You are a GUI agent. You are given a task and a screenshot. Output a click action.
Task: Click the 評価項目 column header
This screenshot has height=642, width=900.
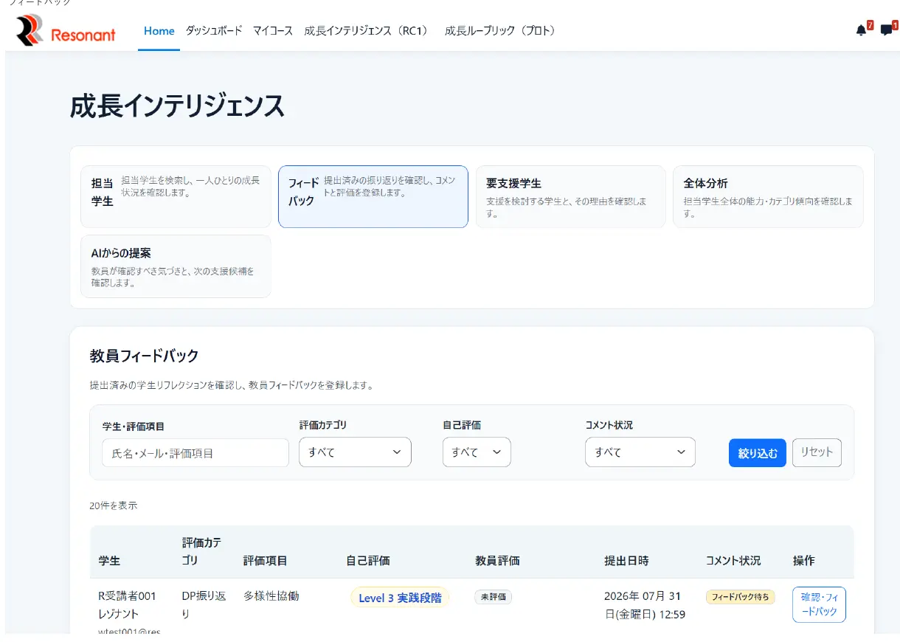[x=266, y=561]
